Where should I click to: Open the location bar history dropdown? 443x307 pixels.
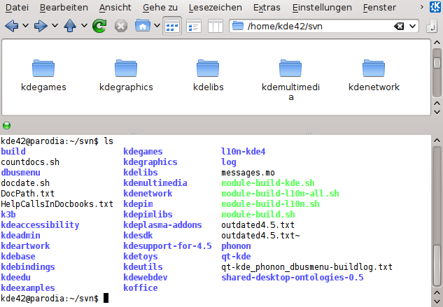[412, 27]
